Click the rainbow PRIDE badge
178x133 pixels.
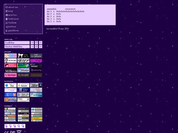click(x=10, y=109)
